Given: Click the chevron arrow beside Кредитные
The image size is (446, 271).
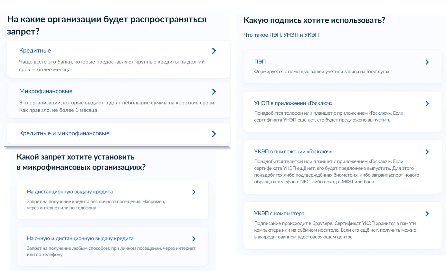Looking at the screenshot, I should [x=214, y=51].
